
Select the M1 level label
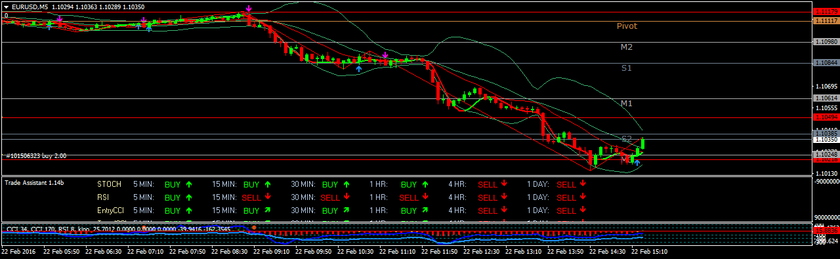[627, 104]
